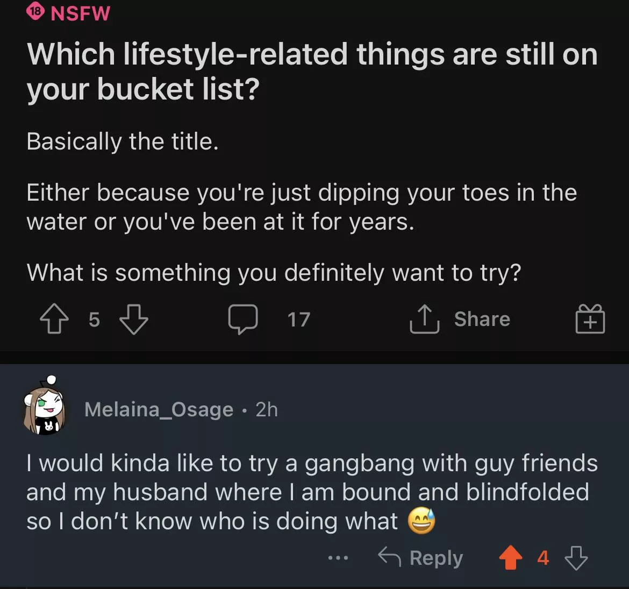Screen dimensions: 629x589
Task: Give an award with gift icon
Action: [590, 320]
